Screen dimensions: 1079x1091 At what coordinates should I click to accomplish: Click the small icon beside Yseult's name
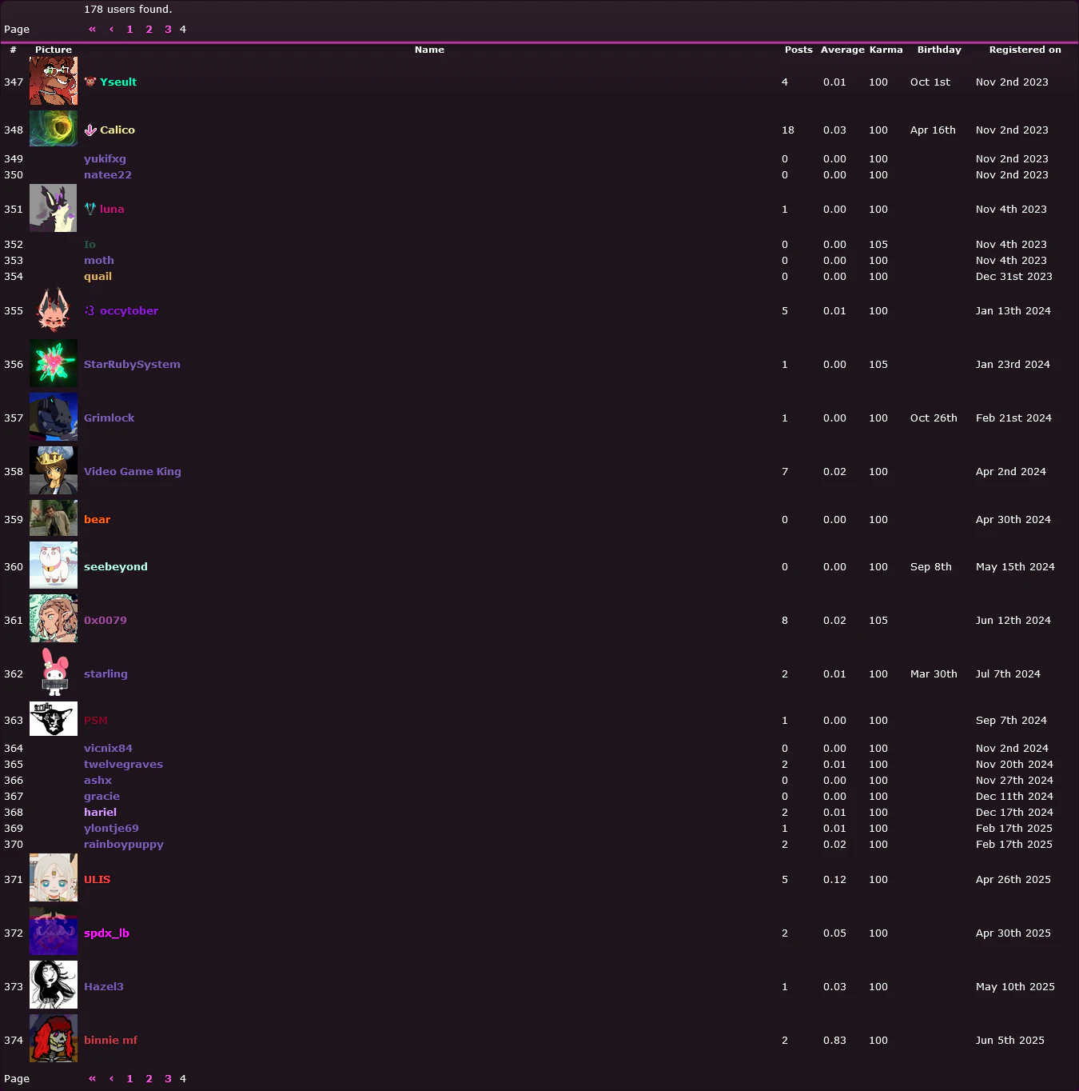90,82
